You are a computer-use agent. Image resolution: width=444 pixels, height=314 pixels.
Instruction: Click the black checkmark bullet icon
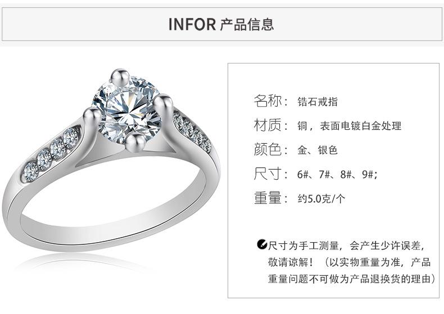click(262, 244)
